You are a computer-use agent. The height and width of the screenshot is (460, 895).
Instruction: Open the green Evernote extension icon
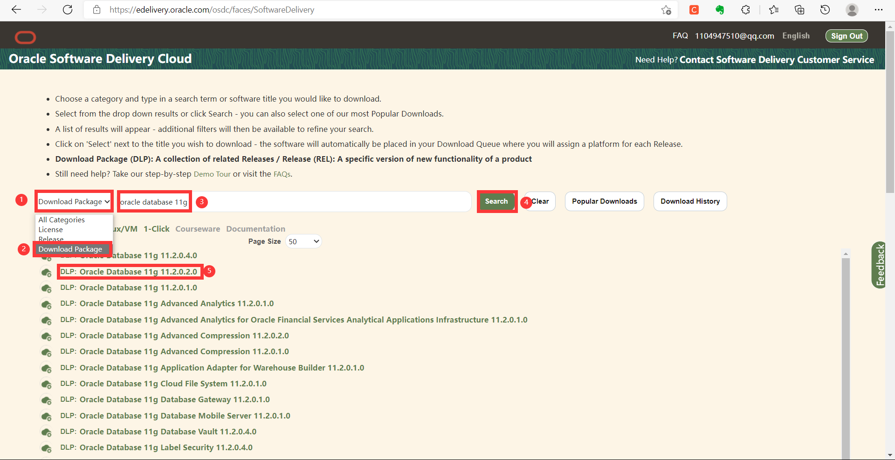(720, 10)
